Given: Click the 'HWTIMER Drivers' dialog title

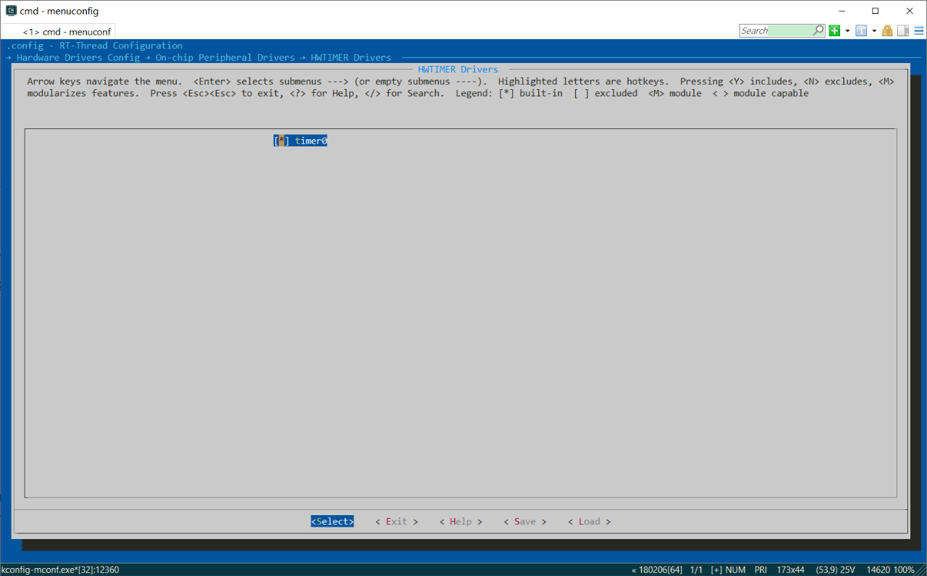Looking at the screenshot, I should tap(458, 70).
